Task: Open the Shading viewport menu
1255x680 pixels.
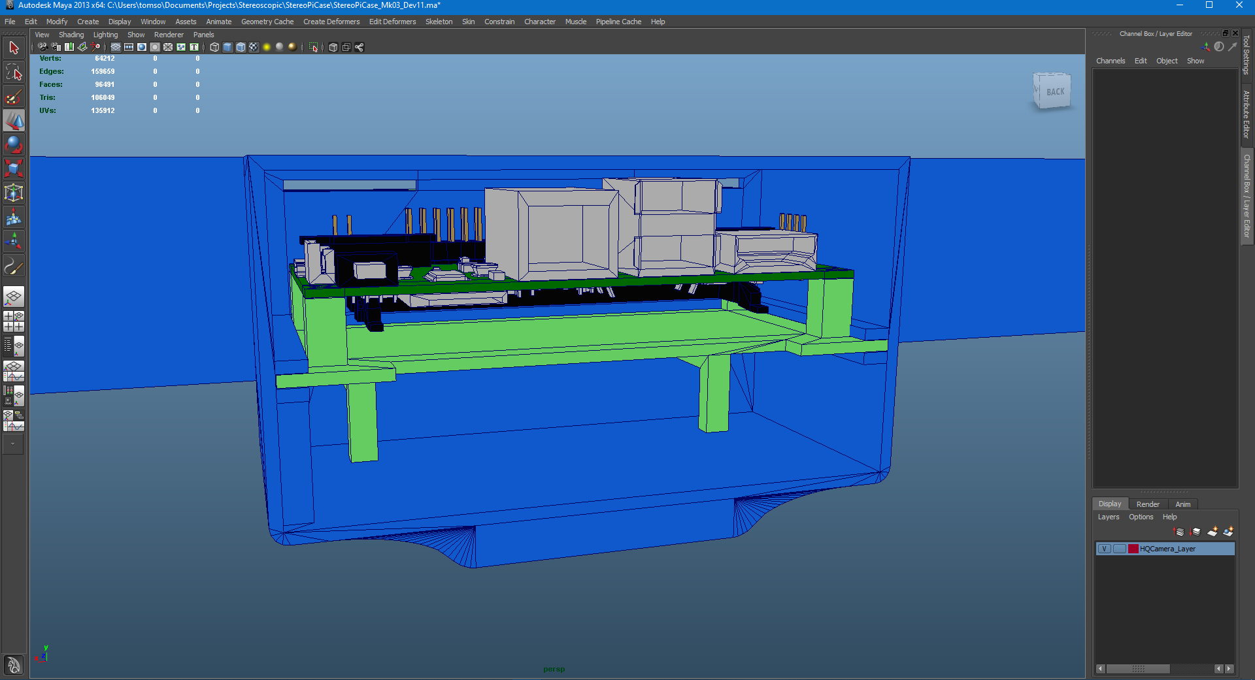Action: click(x=71, y=35)
